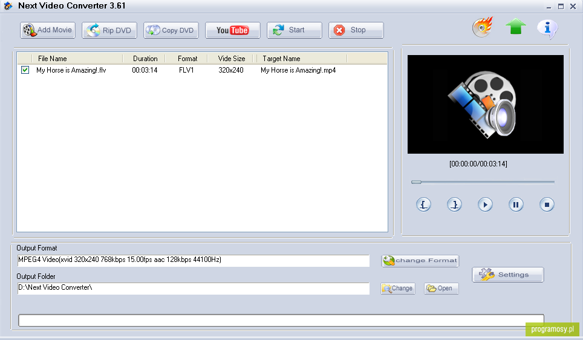Select the 00:03:14 duration cell

[x=145, y=70]
